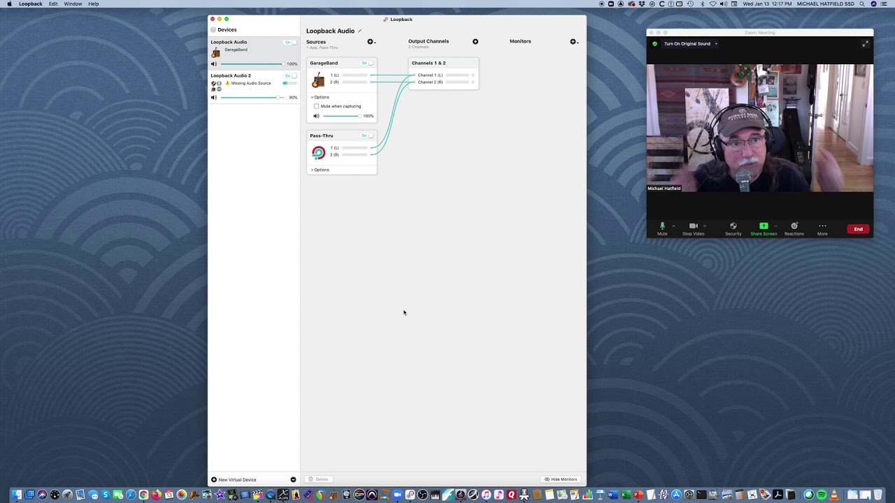Click Zoom encryption shield icon
Image resolution: width=895 pixels, height=503 pixels.
click(654, 43)
